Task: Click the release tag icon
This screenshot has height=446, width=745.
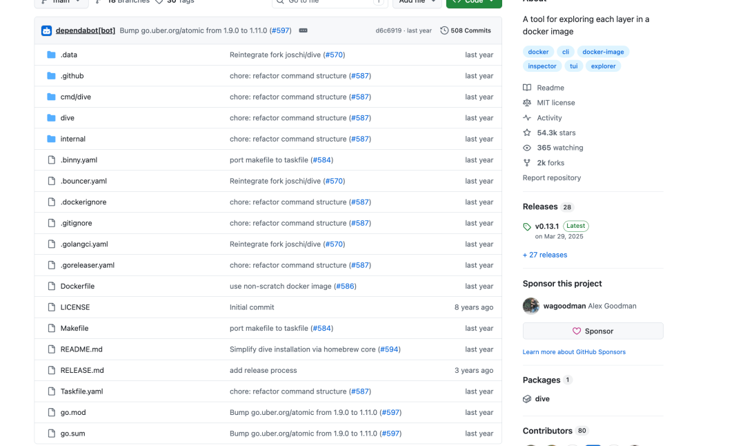Action: tap(527, 227)
